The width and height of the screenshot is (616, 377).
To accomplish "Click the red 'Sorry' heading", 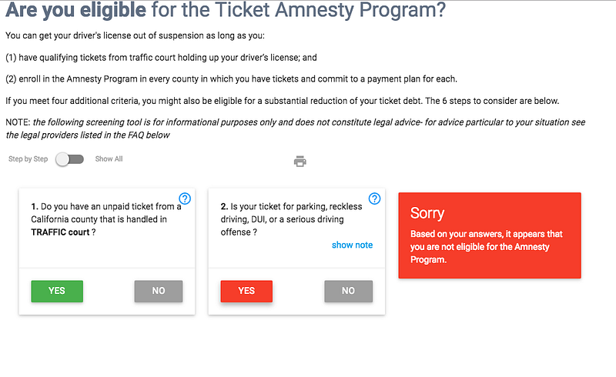I will tap(427, 213).
